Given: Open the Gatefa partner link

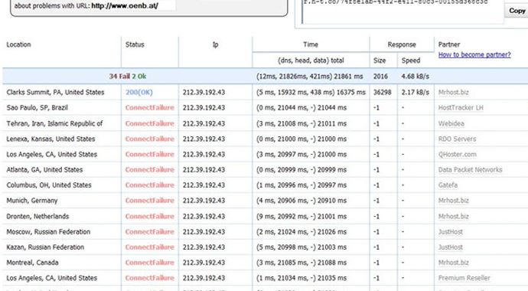Looking at the screenshot, I should tap(448, 185).
